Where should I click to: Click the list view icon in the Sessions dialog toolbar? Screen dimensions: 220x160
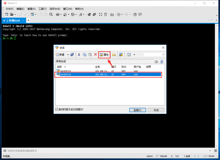(129, 55)
